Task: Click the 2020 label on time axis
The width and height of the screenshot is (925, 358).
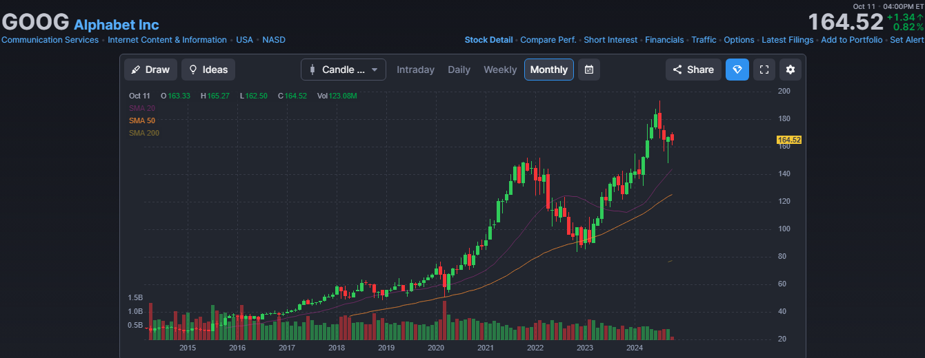Action: click(436, 348)
